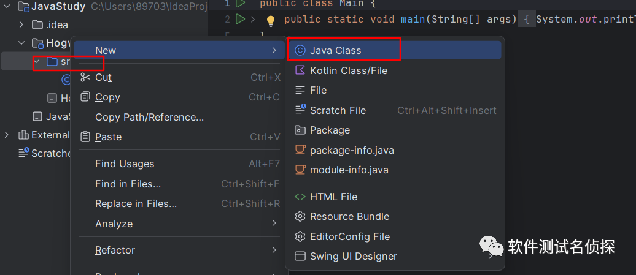The width and height of the screenshot is (636, 275).
Task: Expand the External Libraries node
Action: [7, 135]
